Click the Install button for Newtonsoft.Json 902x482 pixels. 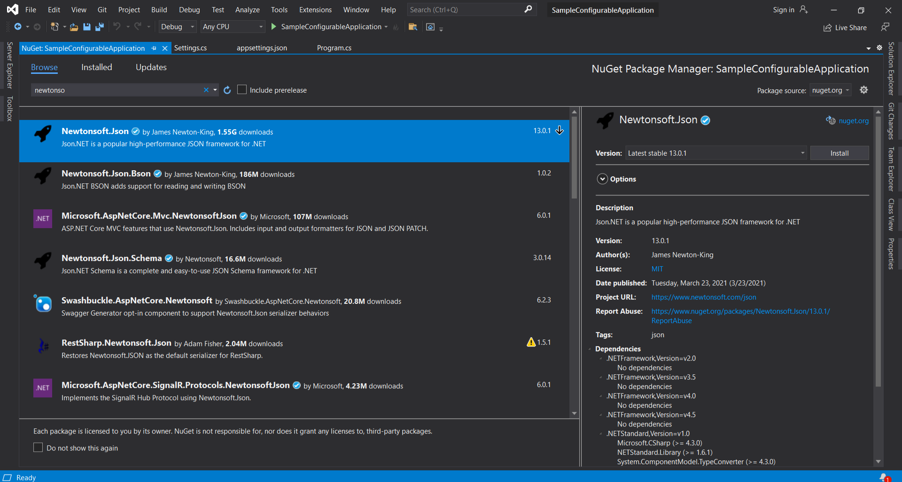pos(840,153)
